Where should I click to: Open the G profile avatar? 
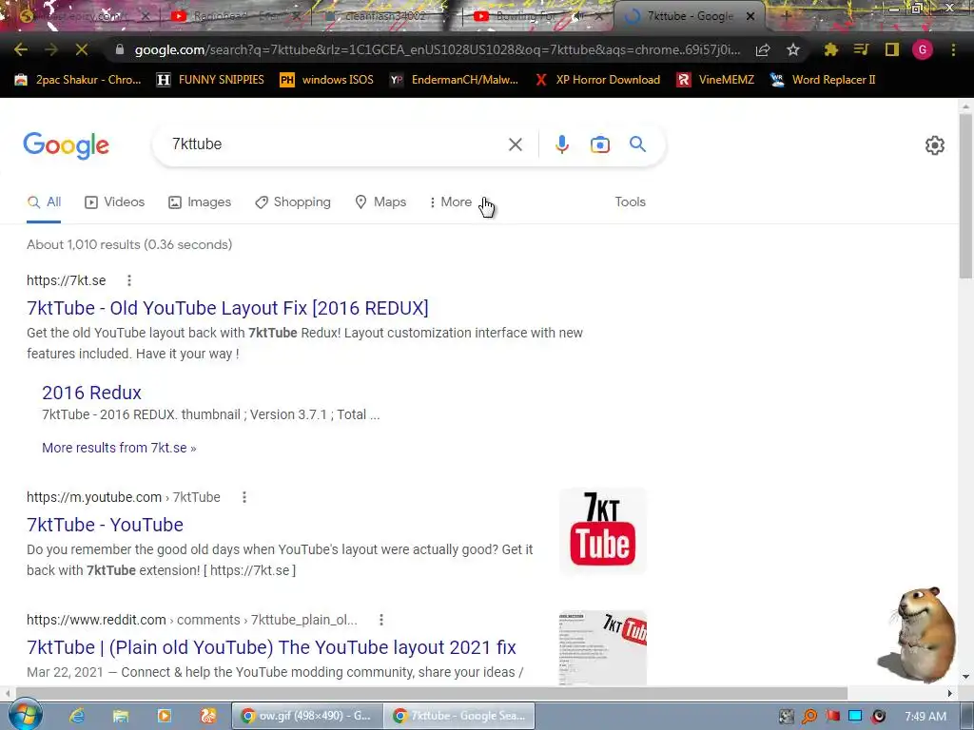pyautogui.click(x=923, y=49)
